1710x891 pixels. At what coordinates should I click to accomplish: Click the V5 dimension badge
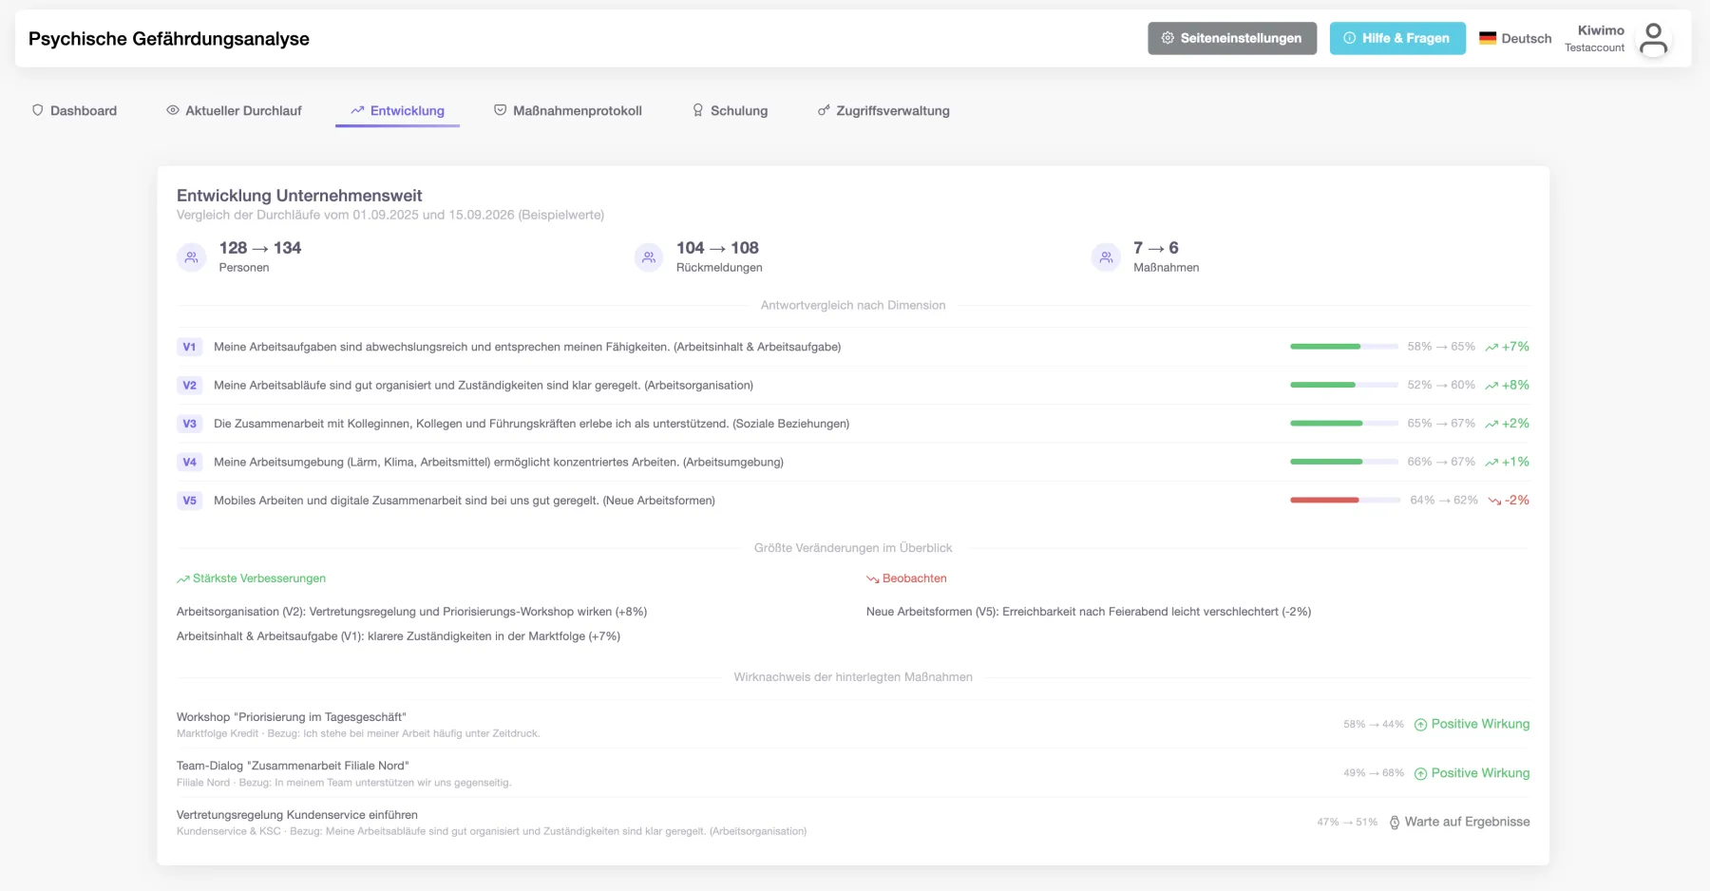[x=190, y=501]
